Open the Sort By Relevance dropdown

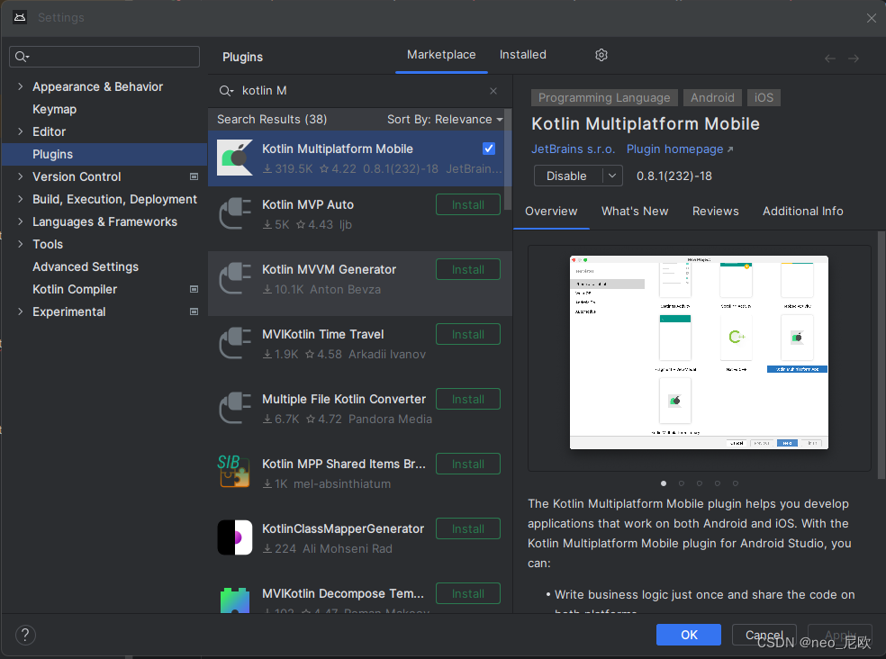point(445,119)
